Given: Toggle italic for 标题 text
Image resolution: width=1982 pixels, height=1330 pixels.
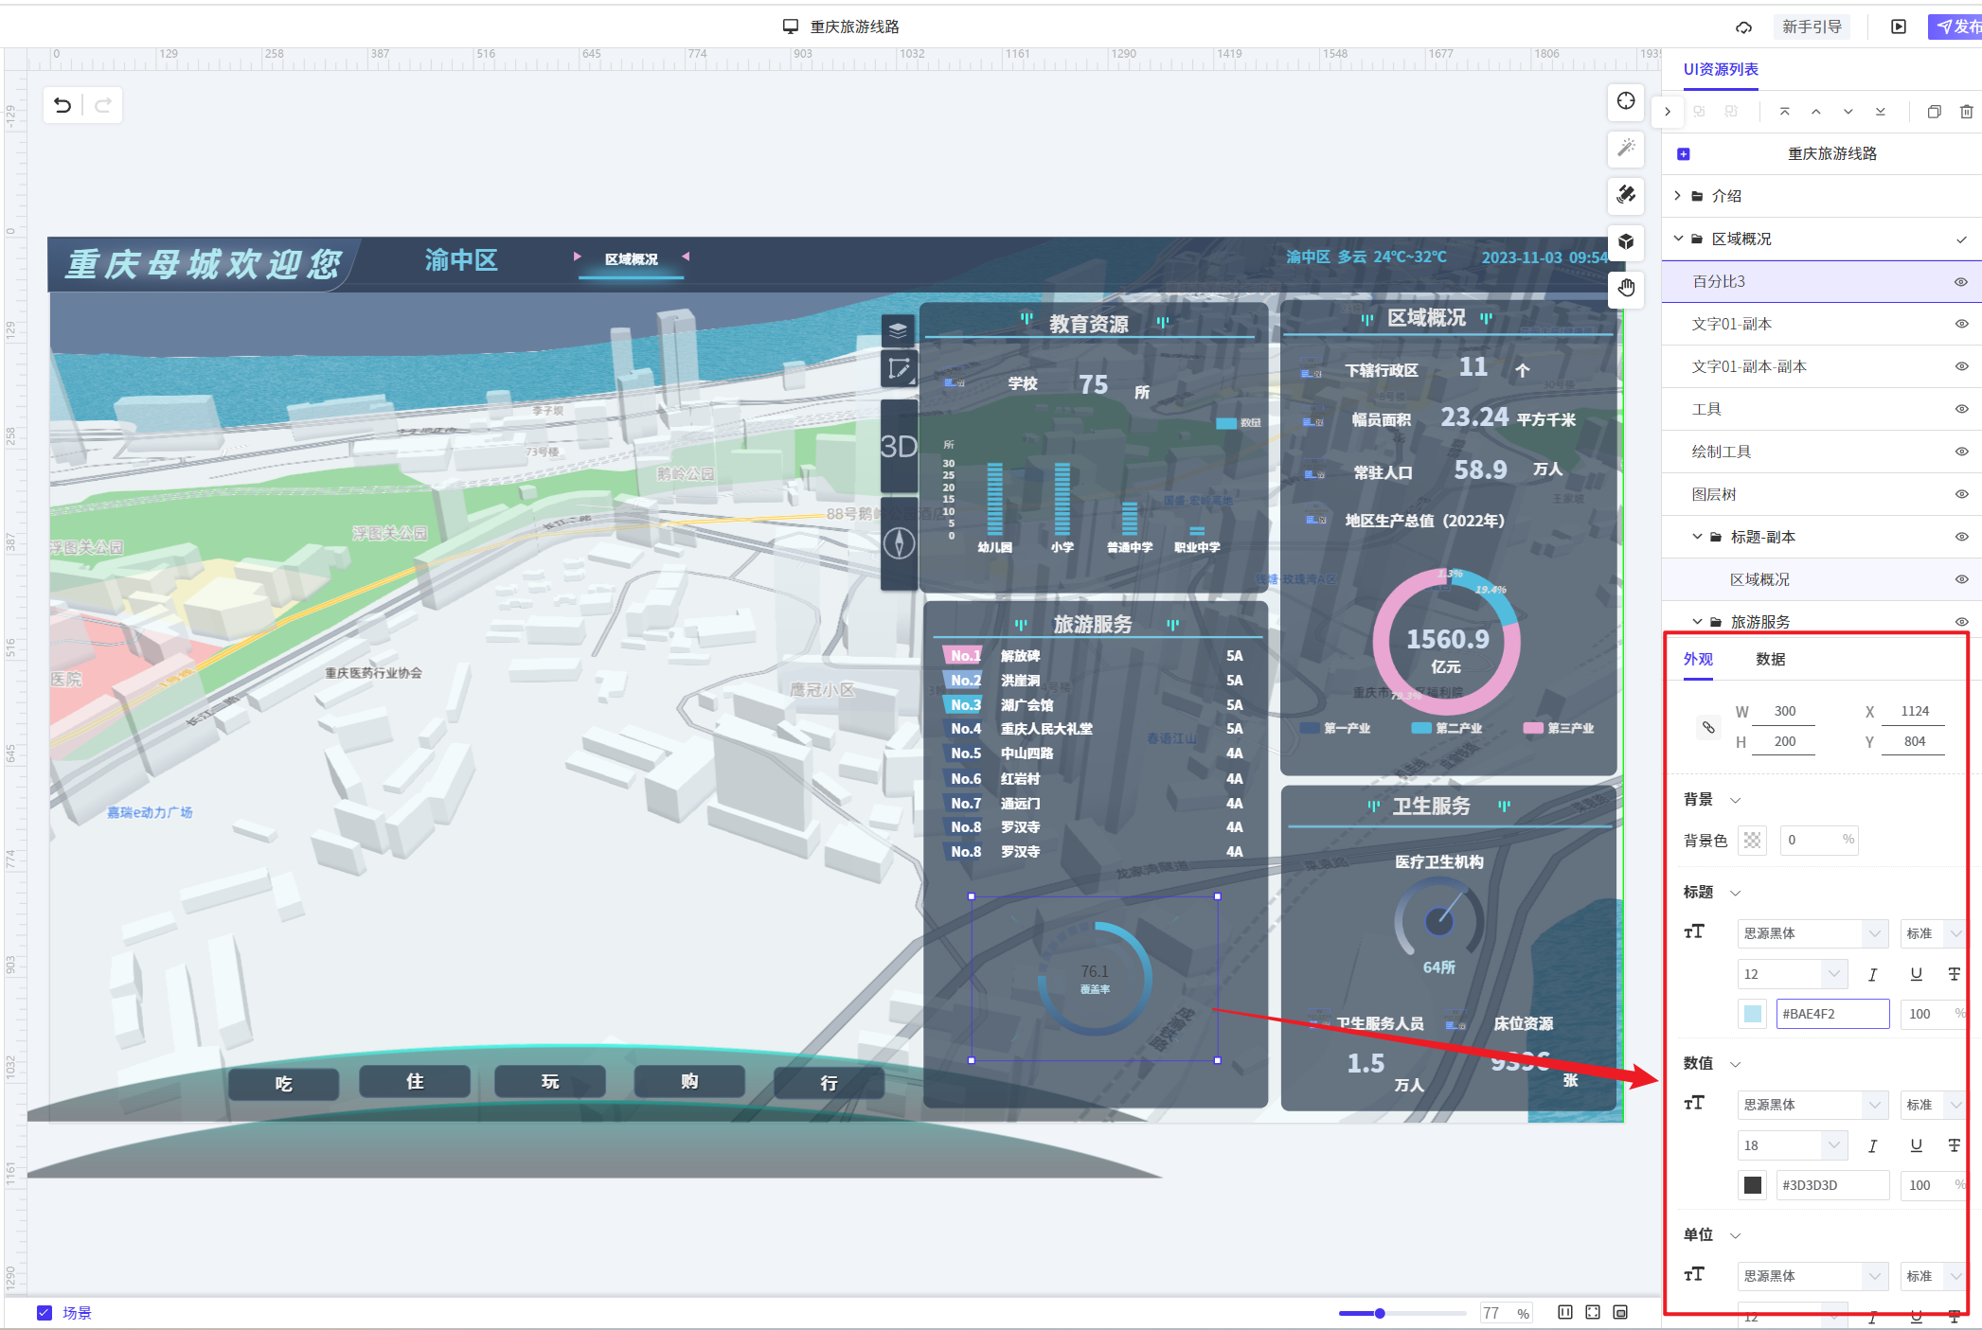Looking at the screenshot, I should (x=1872, y=974).
